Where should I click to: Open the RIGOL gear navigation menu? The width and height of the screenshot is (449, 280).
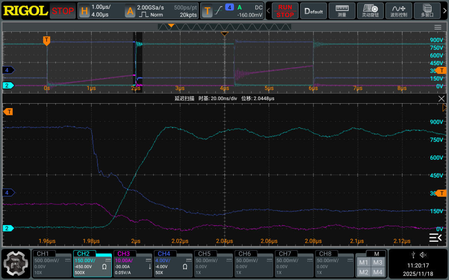coord(16,264)
